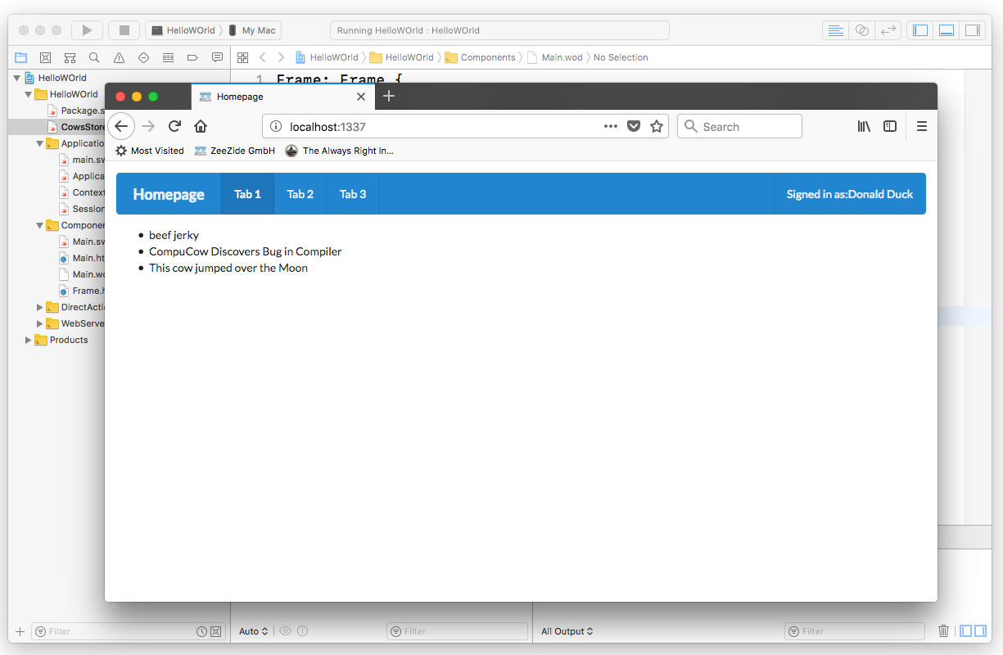Screen dimensions: 1003x655
Task: Open the Issue navigator warning icon
Action: pos(120,57)
